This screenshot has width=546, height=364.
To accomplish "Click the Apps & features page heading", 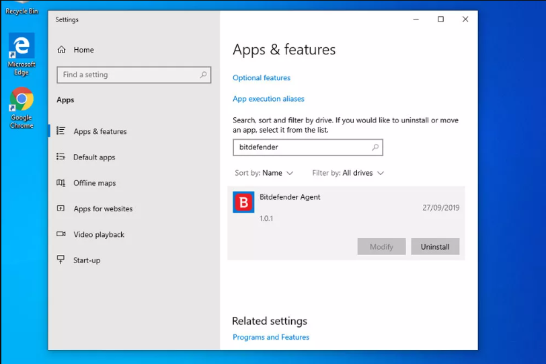I will pyautogui.click(x=284, y=50).
